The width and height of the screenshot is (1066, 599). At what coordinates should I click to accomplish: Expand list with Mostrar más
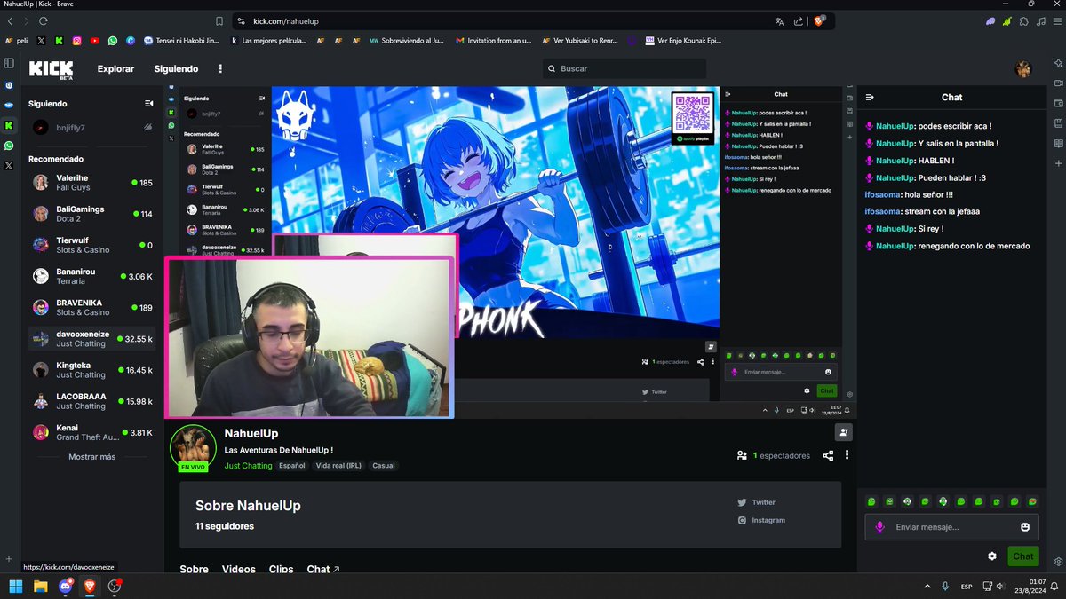[x=92, y=457]
